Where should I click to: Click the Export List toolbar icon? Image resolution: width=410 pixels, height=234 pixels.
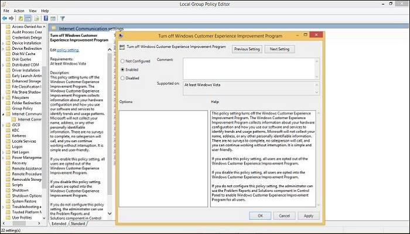(35, 18)
